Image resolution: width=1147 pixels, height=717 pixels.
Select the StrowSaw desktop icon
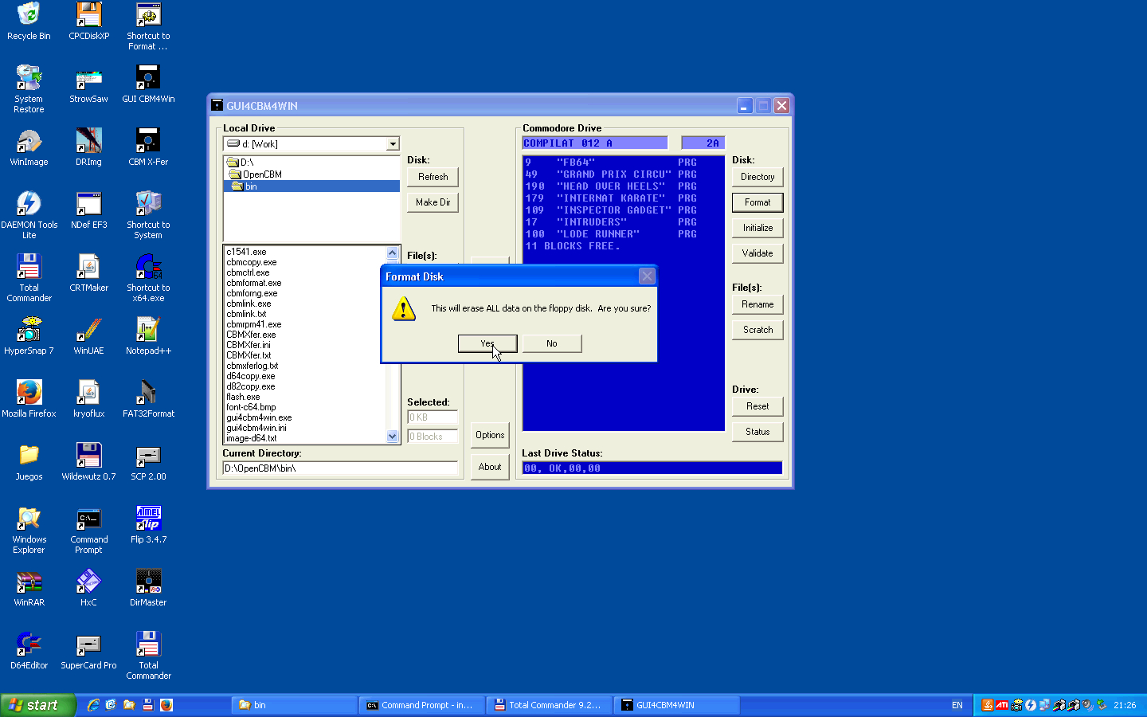click(88, 84)
